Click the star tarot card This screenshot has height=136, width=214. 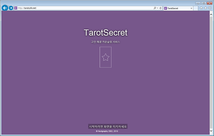pyautogui.click(x=106, y=57)
